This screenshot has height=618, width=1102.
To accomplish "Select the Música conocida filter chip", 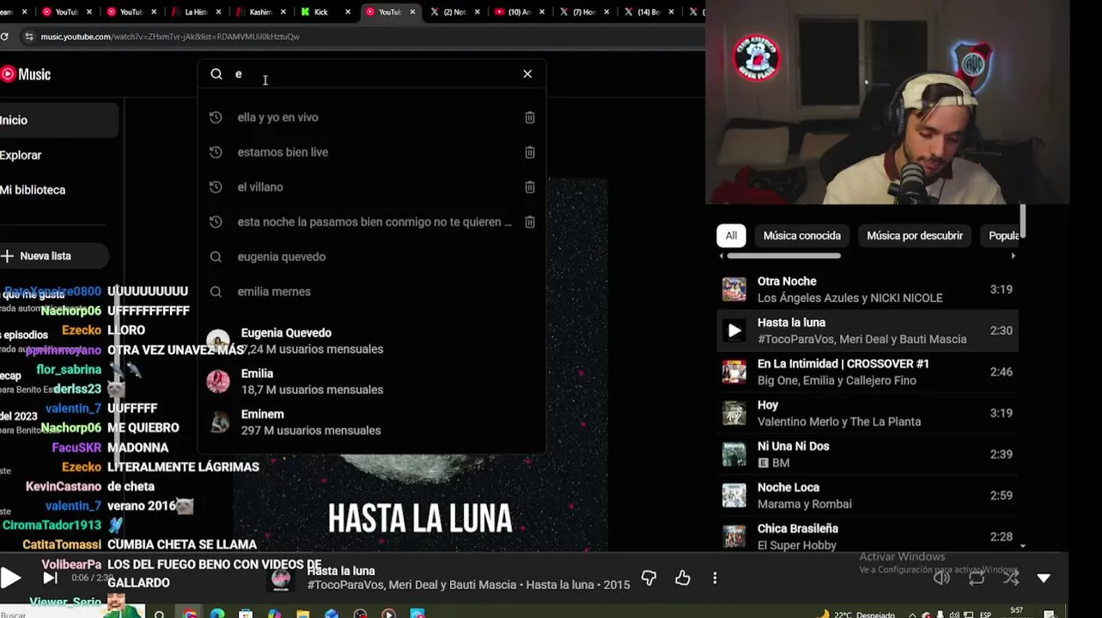I will [802, 235].
